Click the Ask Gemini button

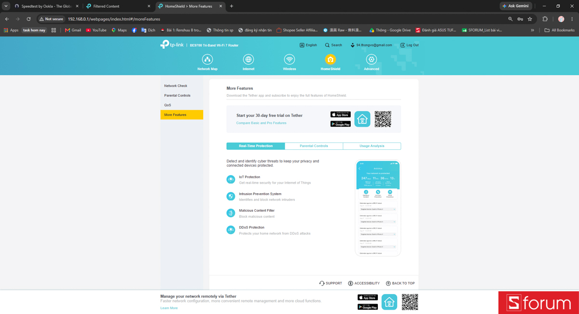click(x=516, y=6)
